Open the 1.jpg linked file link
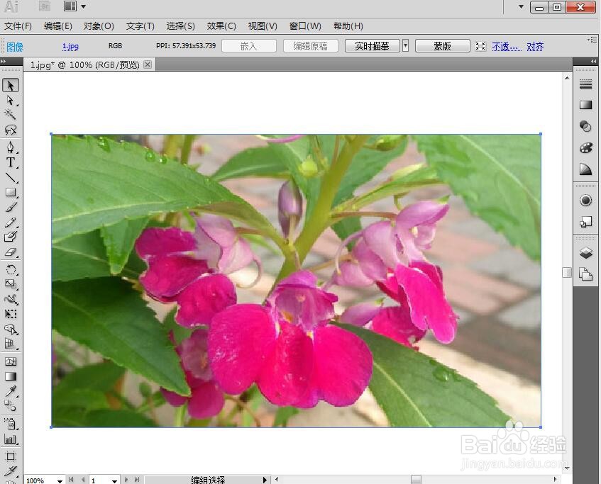The width and height of the screenshot is (601, 484). [70, 46]
